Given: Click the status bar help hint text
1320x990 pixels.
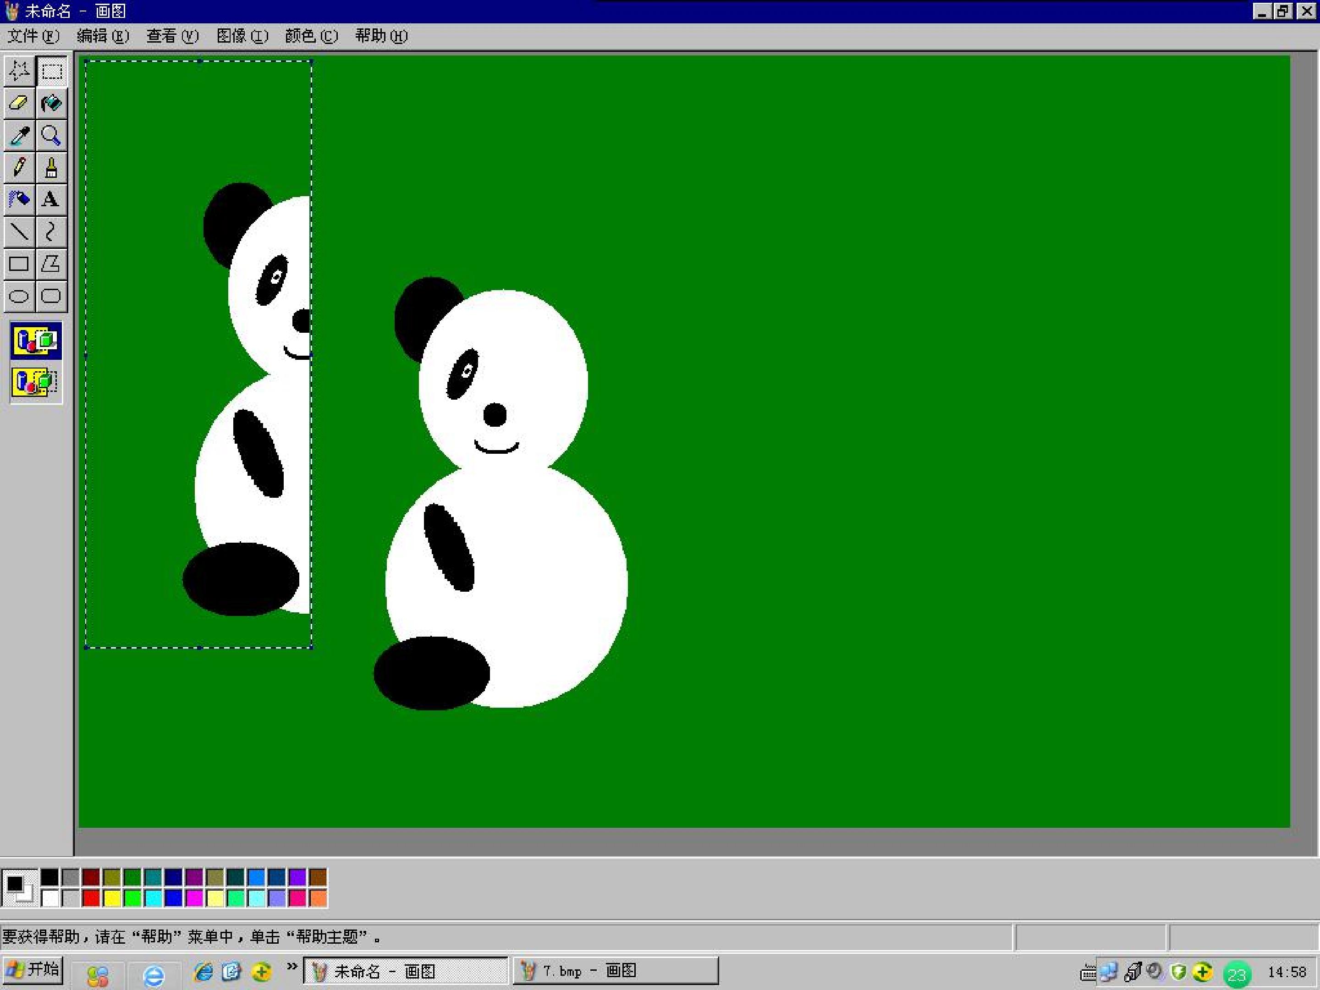Looking at the screenshot, I should point(192,937).
